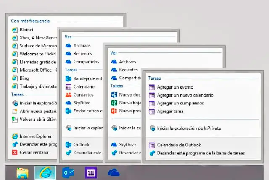Choose Abrir nueva pestaña task
Viewport: 269px width, 180px height.
34,111
